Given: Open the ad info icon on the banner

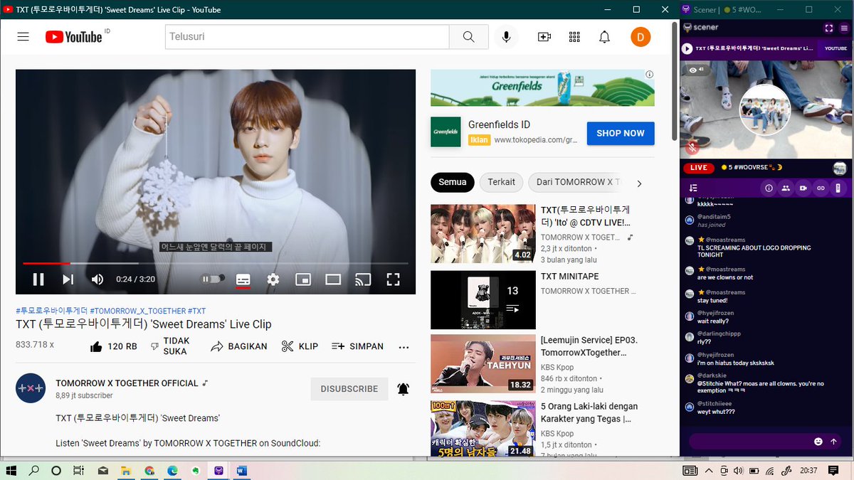Looking at the screenshot, I should pyautogui.click(x=649, y=75).
